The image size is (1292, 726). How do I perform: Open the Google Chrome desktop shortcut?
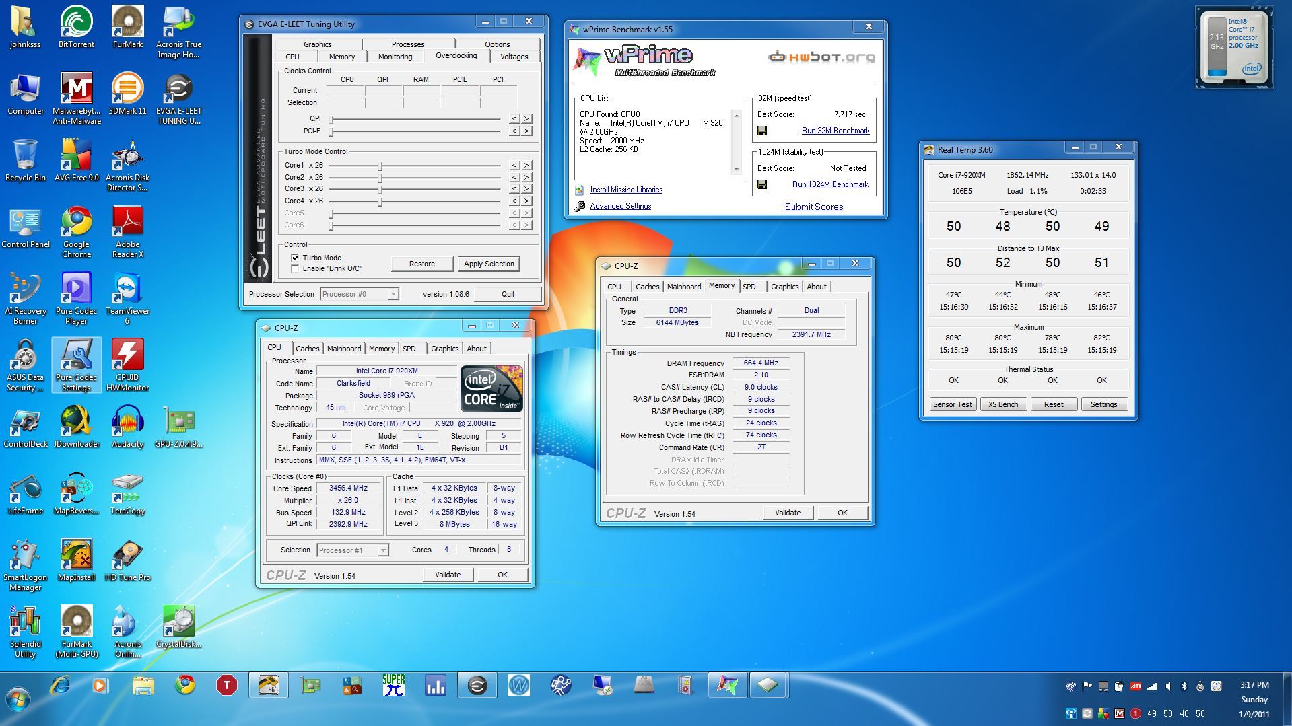tap(76, 231)
